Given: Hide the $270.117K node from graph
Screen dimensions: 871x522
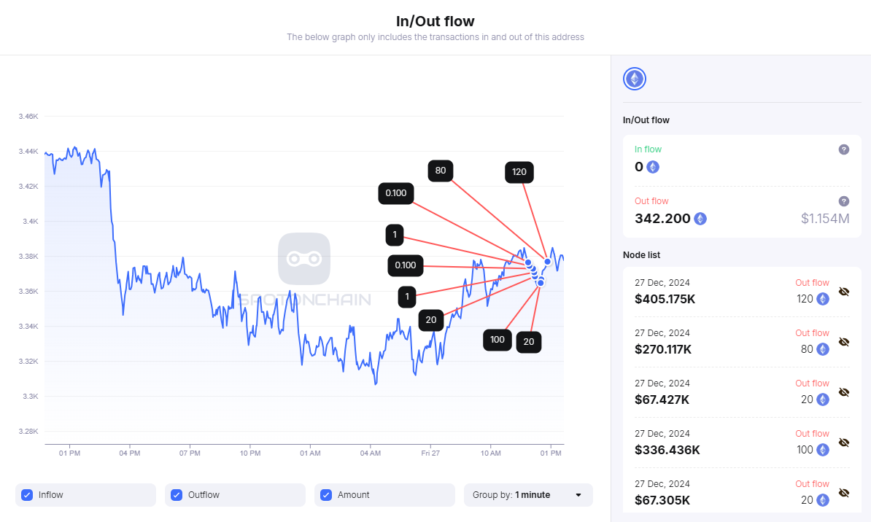Looking at the screenshot, I should (844, 342).
